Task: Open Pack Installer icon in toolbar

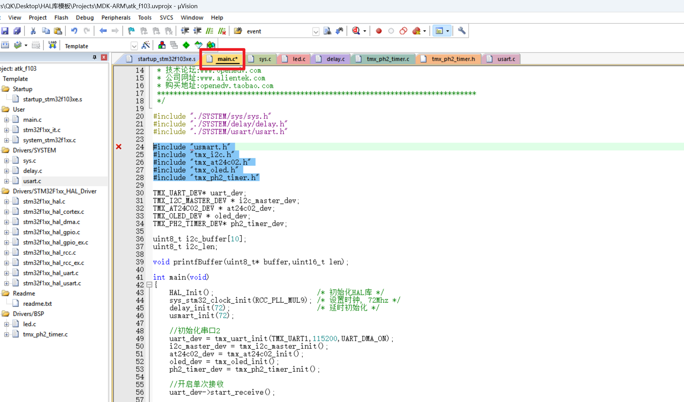Action: click(x=211, y=45)
